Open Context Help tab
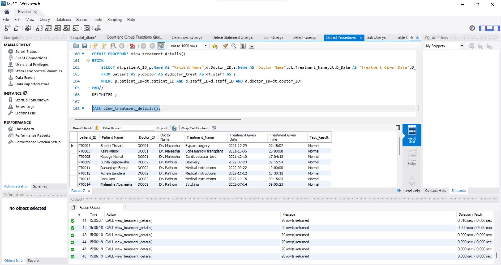Screen dimensions: 501x265 (436, 191)
